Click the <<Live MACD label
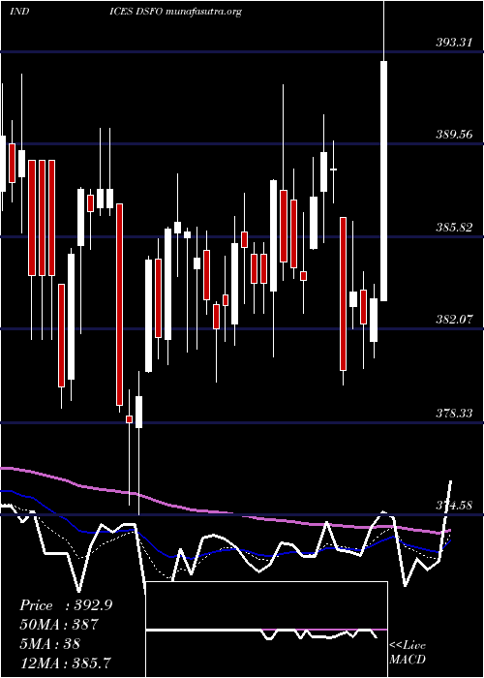The width and height of the screenshot is (484, 678). click(x=408, y=652)
